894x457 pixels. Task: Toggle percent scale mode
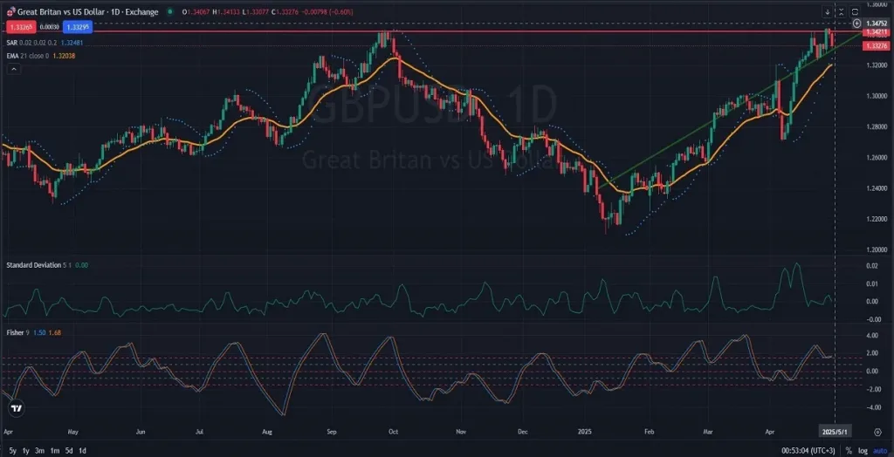click(849, 451)
